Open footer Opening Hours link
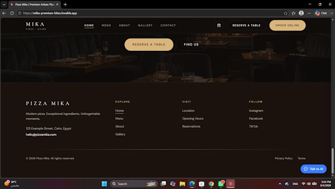The width and height of the screenshot is (335, 189). point(193,118)
